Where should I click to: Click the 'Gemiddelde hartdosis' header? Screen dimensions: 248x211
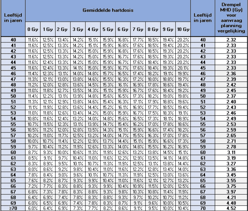click(108, 10)
